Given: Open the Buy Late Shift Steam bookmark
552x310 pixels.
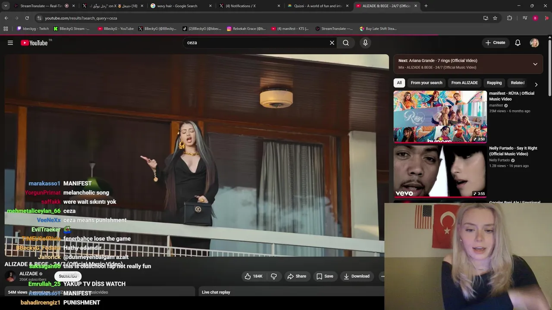Looking at the screenshot, I should point(378,29).
